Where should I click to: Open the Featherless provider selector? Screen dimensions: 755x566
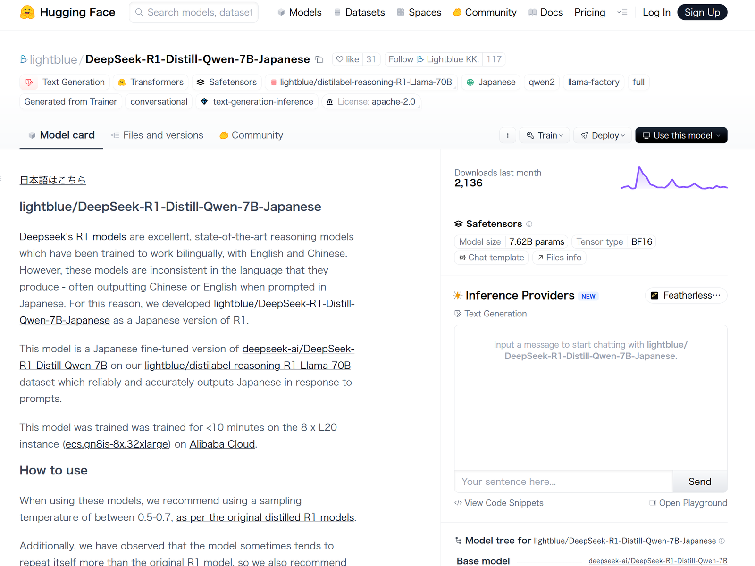tap(686, 295)
